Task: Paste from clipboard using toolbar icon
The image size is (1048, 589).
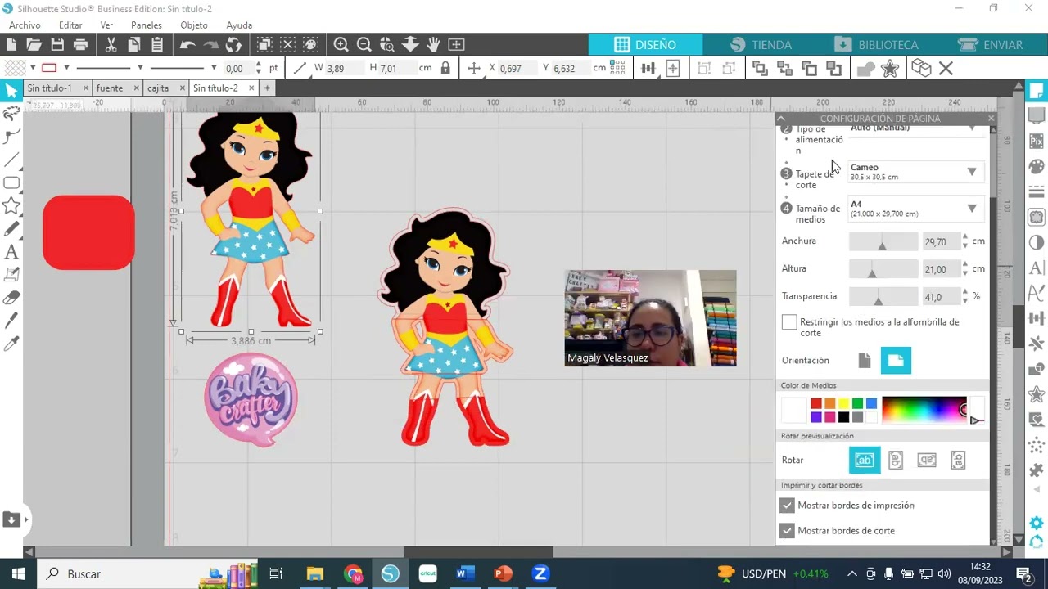Action: (157, 44)
